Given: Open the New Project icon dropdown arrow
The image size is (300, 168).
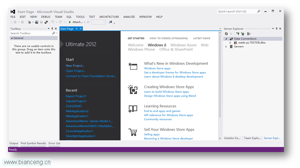Looking at the screenshot, I should click(x=33, y=22).
